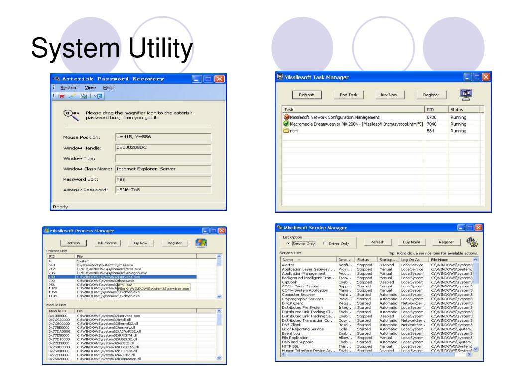Viewport: 510px width, 382px height.
Task: Click the magnifier asterisk icon in Asterisk Password Recovery
Action: point(71,115)
